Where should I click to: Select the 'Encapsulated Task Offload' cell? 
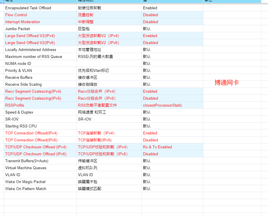click(x=40, y=8)
